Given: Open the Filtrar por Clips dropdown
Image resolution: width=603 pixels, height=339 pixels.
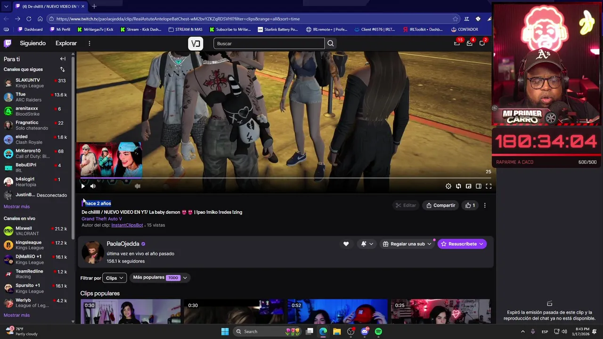Looking at the screenshot, I should point(114,278).
